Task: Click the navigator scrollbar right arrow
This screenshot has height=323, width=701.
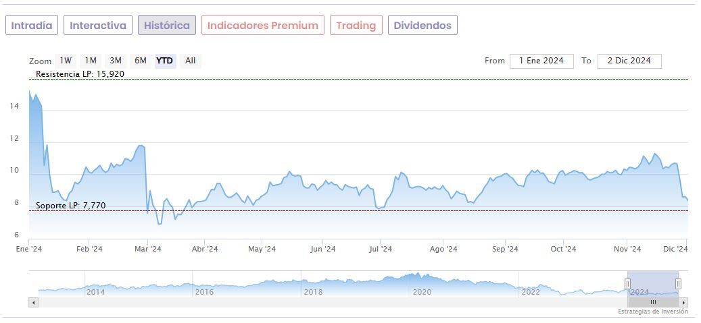Action: tap(684, 302)
